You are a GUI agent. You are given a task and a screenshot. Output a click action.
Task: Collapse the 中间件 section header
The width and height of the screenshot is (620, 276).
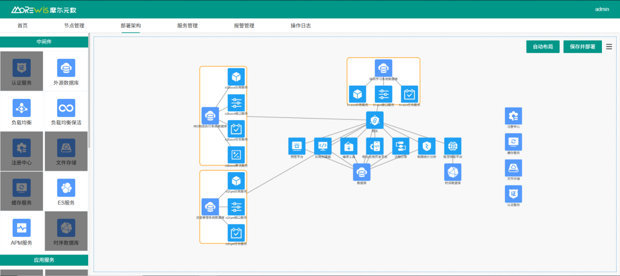(x=44, y=42)
